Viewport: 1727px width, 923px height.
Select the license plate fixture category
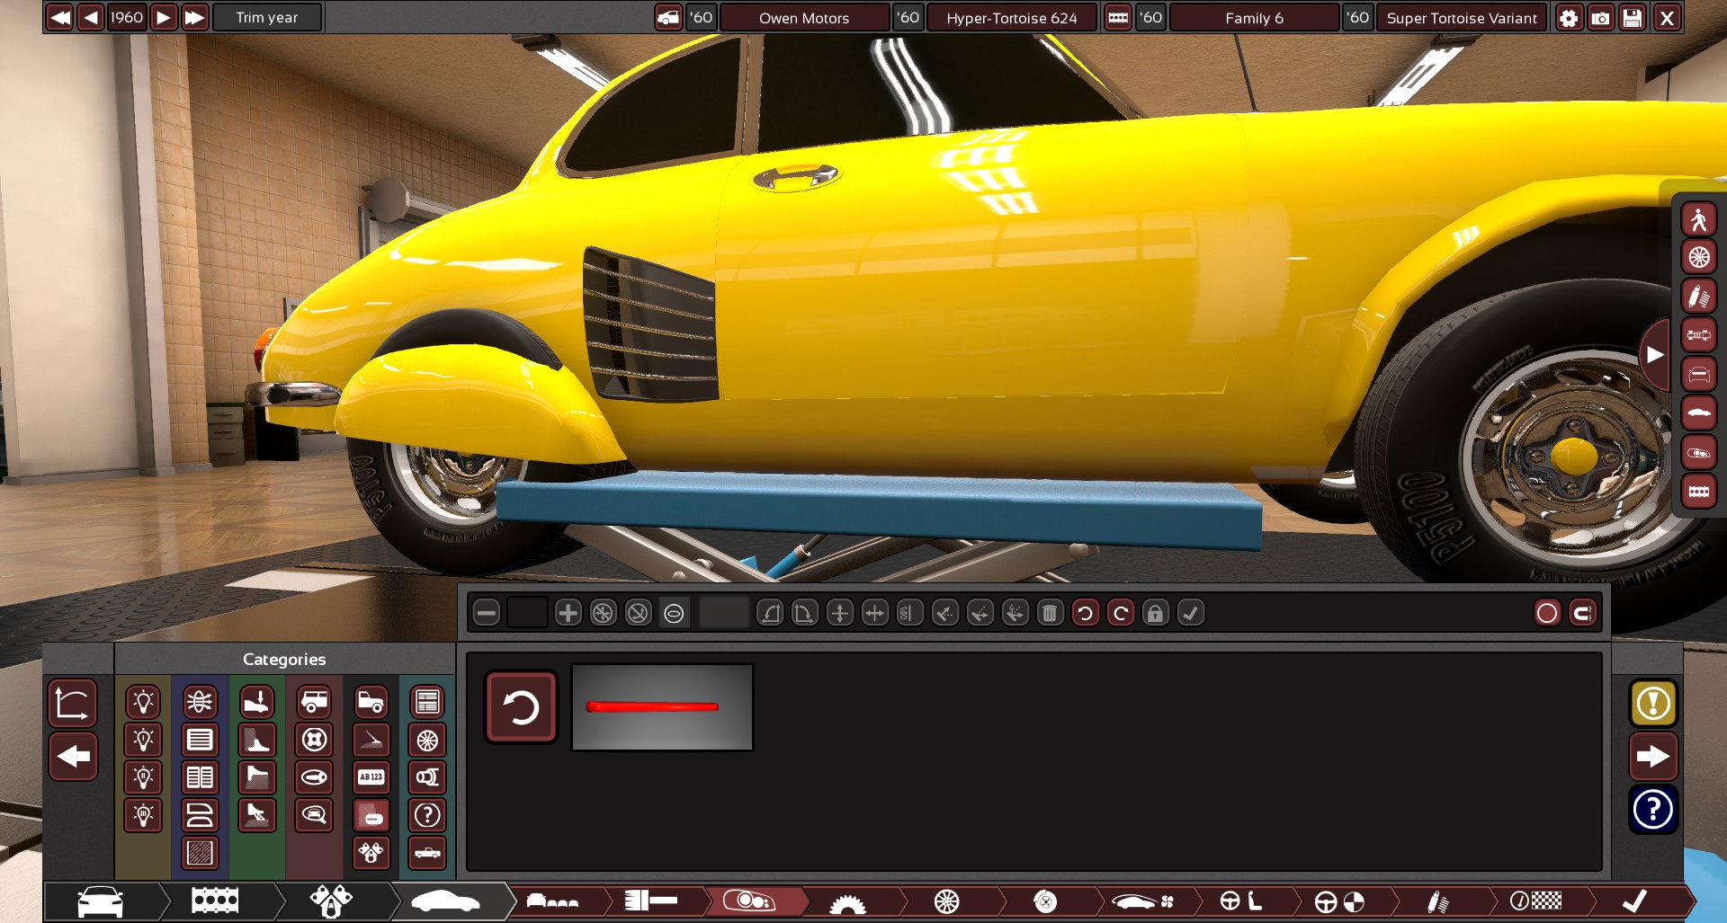click(371, 777)
